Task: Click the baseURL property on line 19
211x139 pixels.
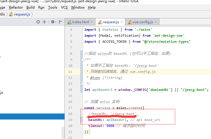Action: [x=95, y=120]
